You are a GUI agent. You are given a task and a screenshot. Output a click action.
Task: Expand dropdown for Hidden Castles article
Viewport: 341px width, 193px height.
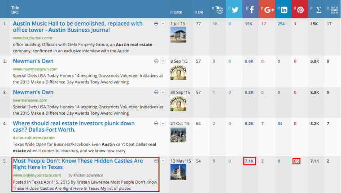pos(163,161)
